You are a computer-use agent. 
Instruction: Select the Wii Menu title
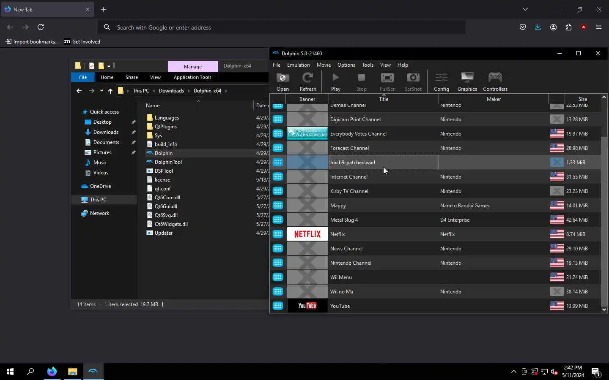(x=341, y=277)
